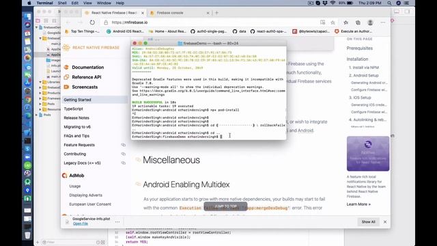437x246 pixels.
Task: Select Getting Started in sidebar
Action: pos(94,100)
